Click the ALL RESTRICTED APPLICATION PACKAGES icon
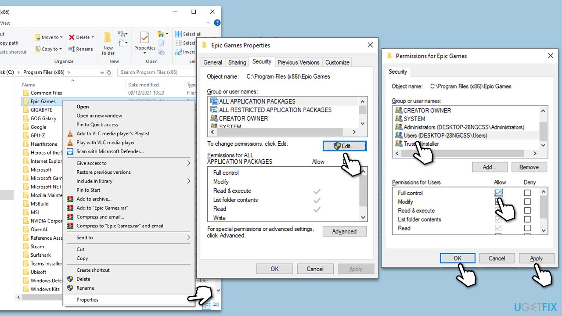The height and width of the screenshot is (316, 562). pos(214,110)
